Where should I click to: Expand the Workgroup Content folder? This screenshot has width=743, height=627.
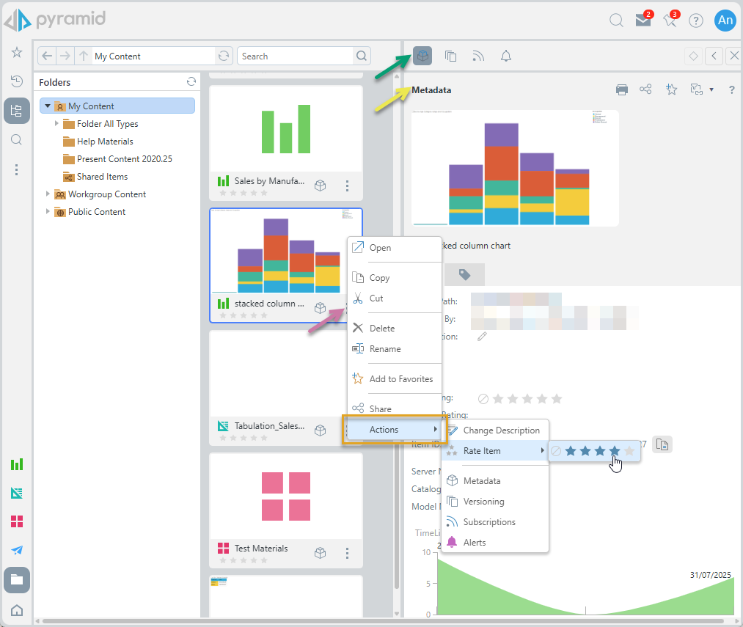click(48, 194)
